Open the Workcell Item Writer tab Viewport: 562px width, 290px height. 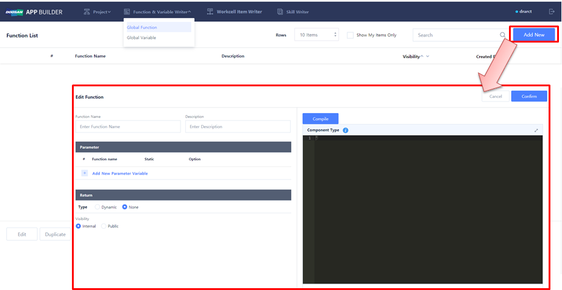pos(235,12)
